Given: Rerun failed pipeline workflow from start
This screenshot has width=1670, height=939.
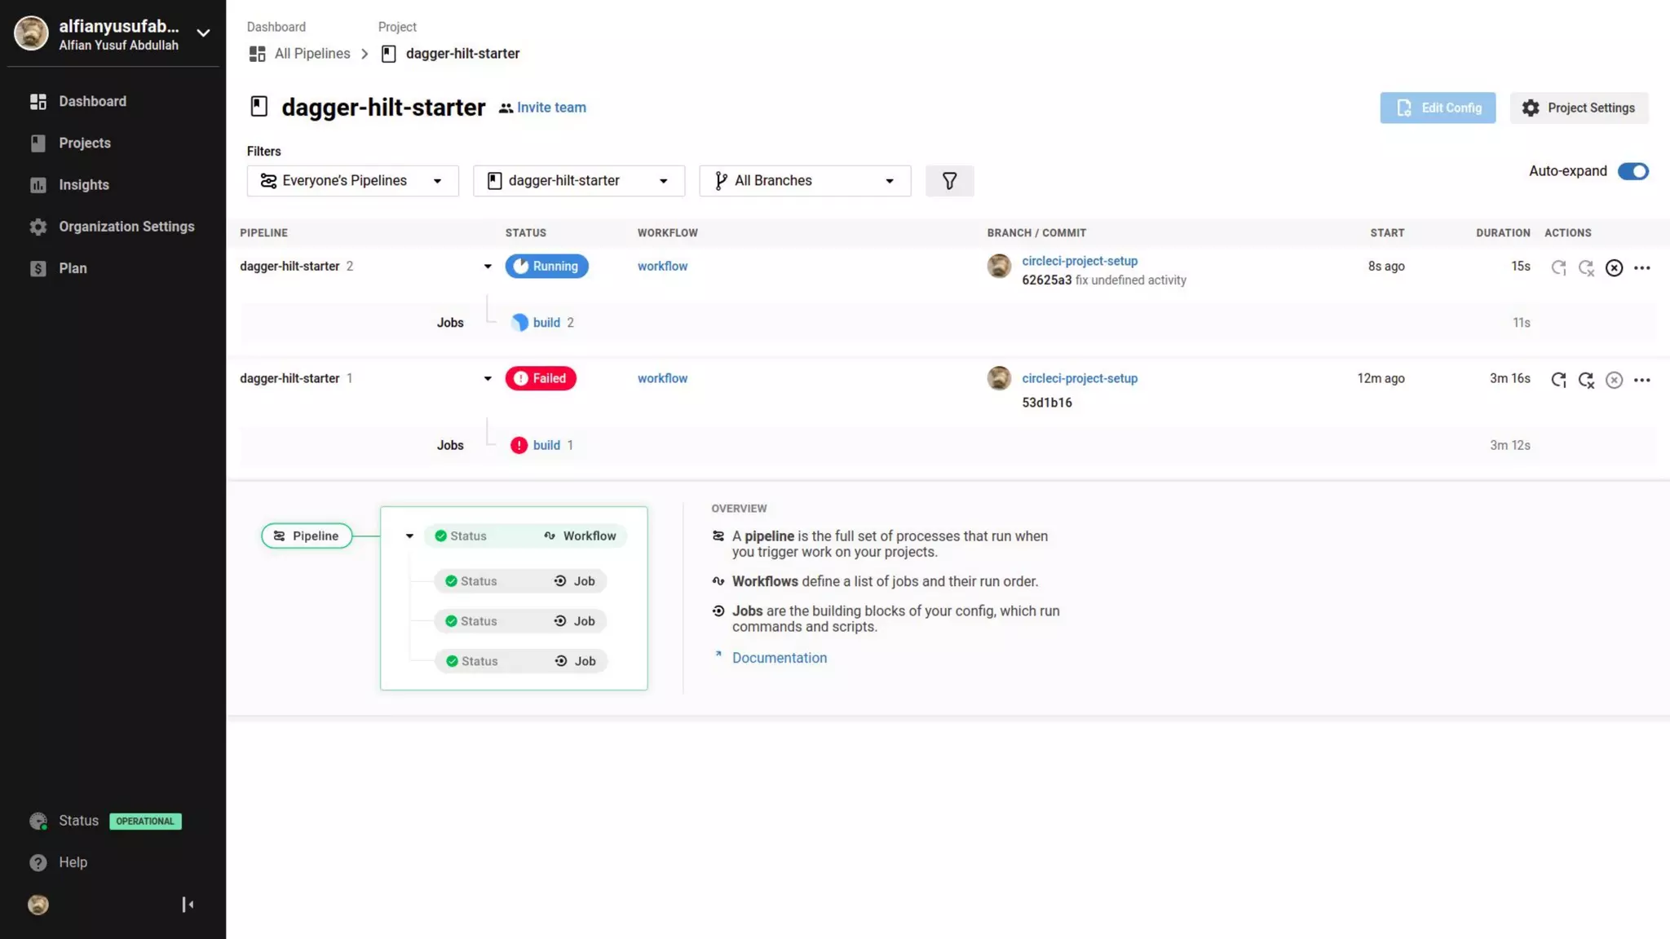Looking at the screenshot, I should (x=1558, y=380).
